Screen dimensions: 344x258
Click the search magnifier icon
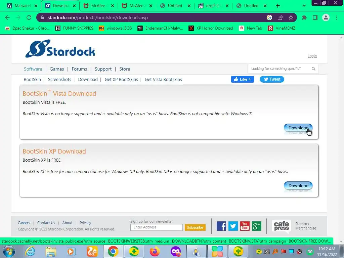[313, 69]
